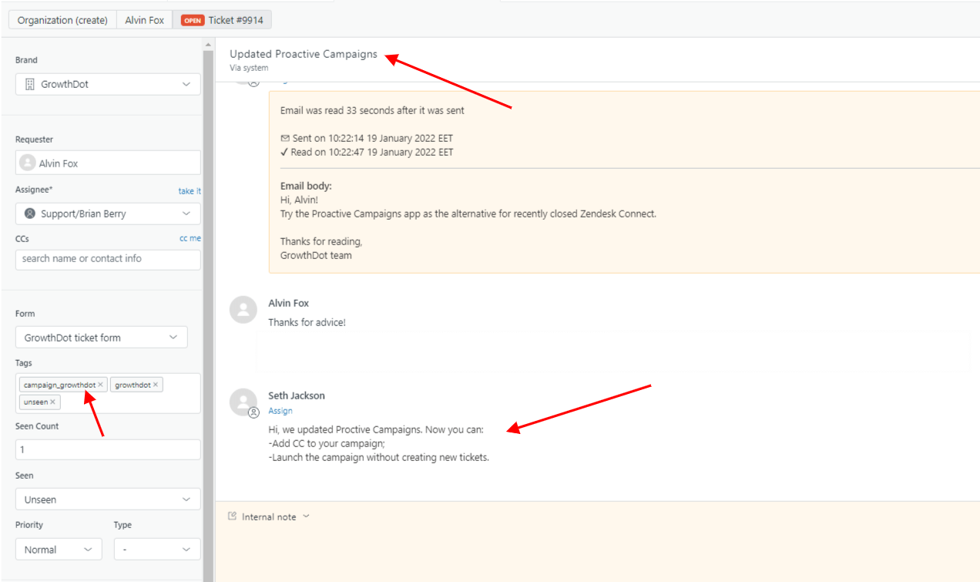Click the Assignee* label
Image resolution: width=980 pixels, height=582 pixels.
tap(35, 190)
